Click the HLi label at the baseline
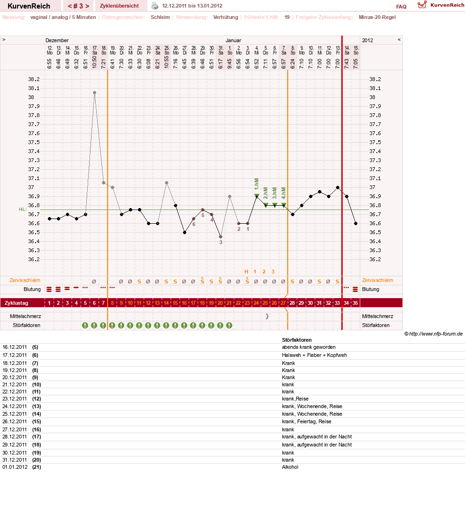 [22, 209]
